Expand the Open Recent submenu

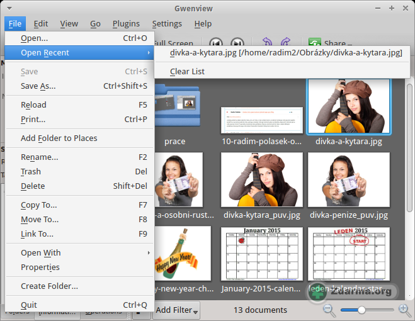[x=79, y=52]
